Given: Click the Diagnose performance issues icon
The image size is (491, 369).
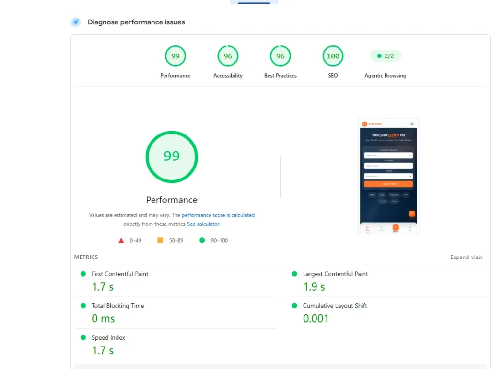Looking at the screenshot, I should pos(76,22).
